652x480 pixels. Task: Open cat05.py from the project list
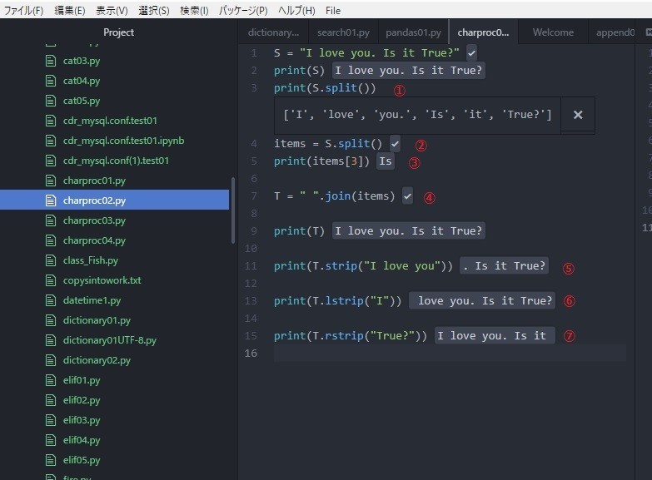coord(82,101)
